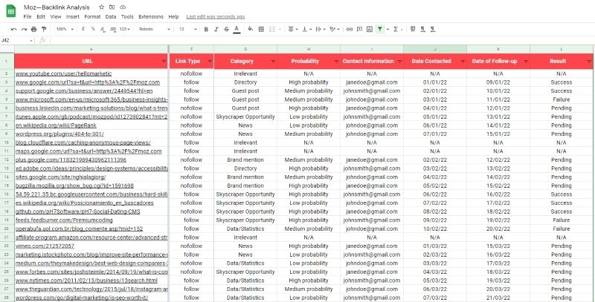Click the Name Box showing J42
The width and height of the screenshot is (595, 302).
(x=17, y=40)
